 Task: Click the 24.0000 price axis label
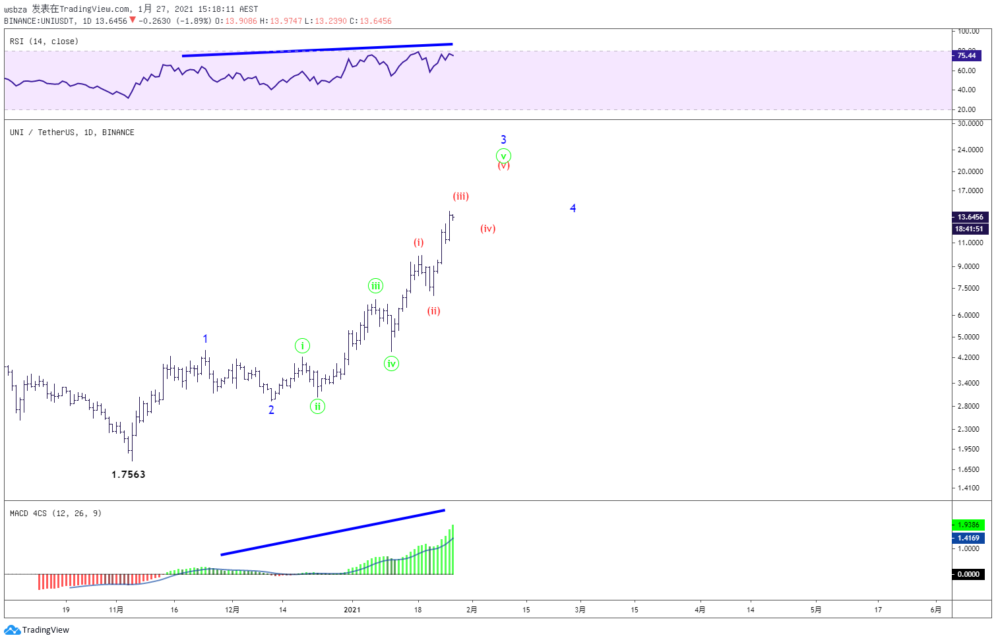[970, 150]
